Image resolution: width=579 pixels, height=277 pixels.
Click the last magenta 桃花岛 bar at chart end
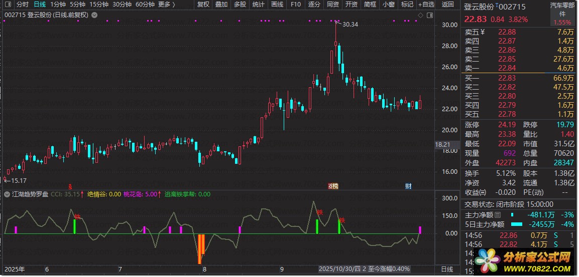point(420,230)
